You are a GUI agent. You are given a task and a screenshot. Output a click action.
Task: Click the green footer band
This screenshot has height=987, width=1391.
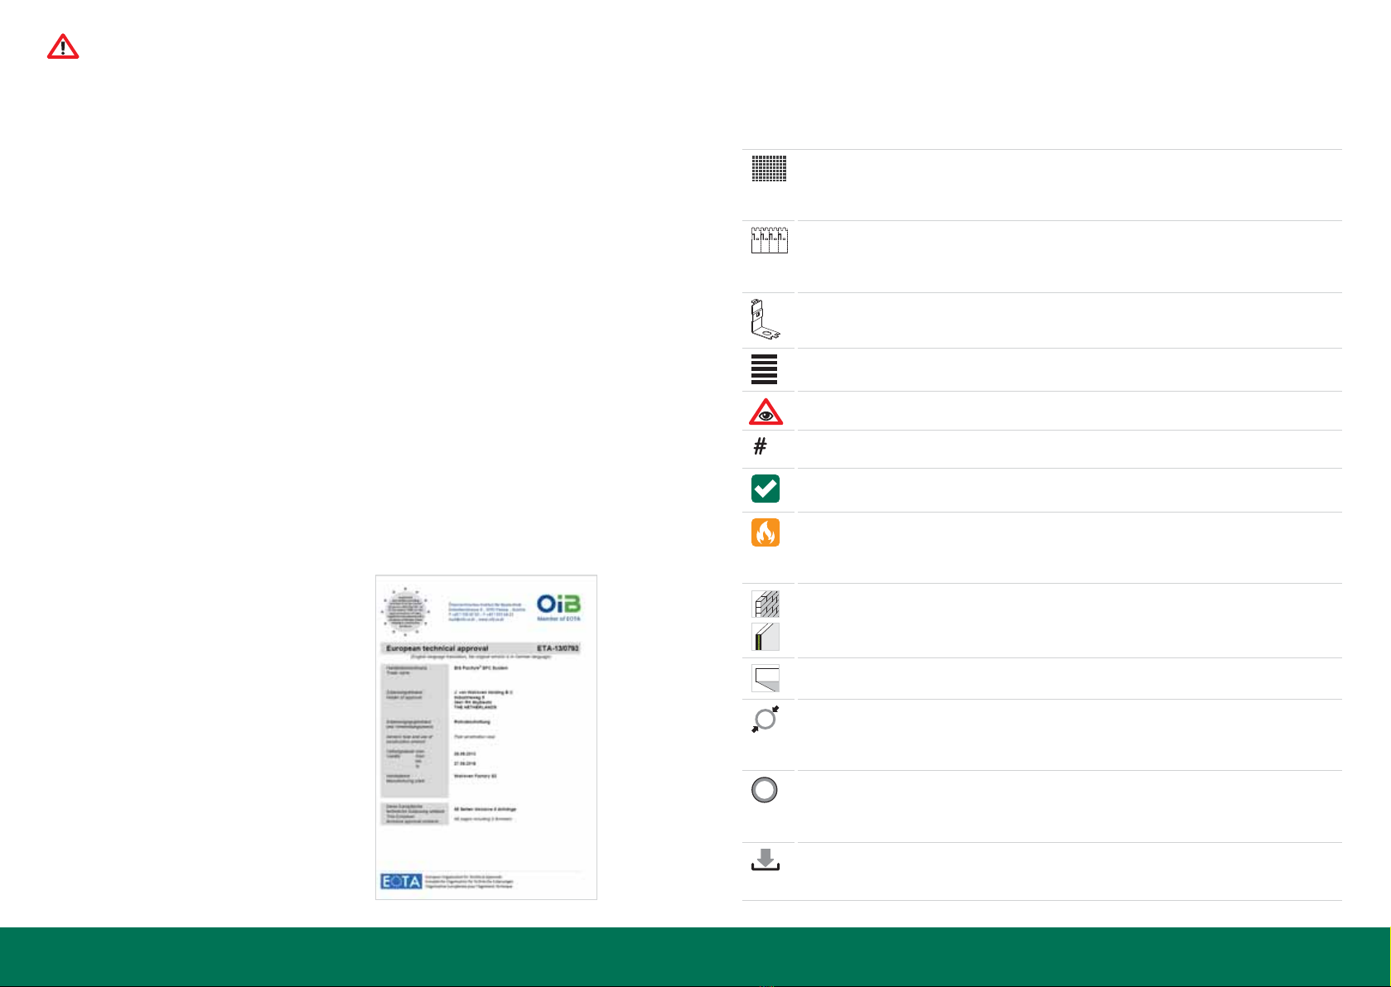tap(694, 956)
